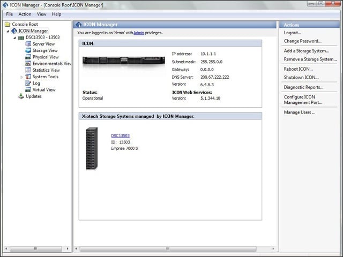
Task: Select Statistics View tree item
Action: click(46, 70)
